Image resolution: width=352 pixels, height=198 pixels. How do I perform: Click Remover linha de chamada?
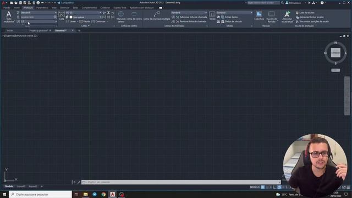pyautogui.click(x=191, y=21)
